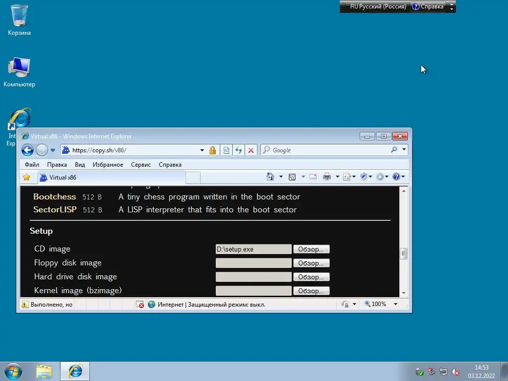Click the Hard drive disk image field

click(x=254, y=277)
